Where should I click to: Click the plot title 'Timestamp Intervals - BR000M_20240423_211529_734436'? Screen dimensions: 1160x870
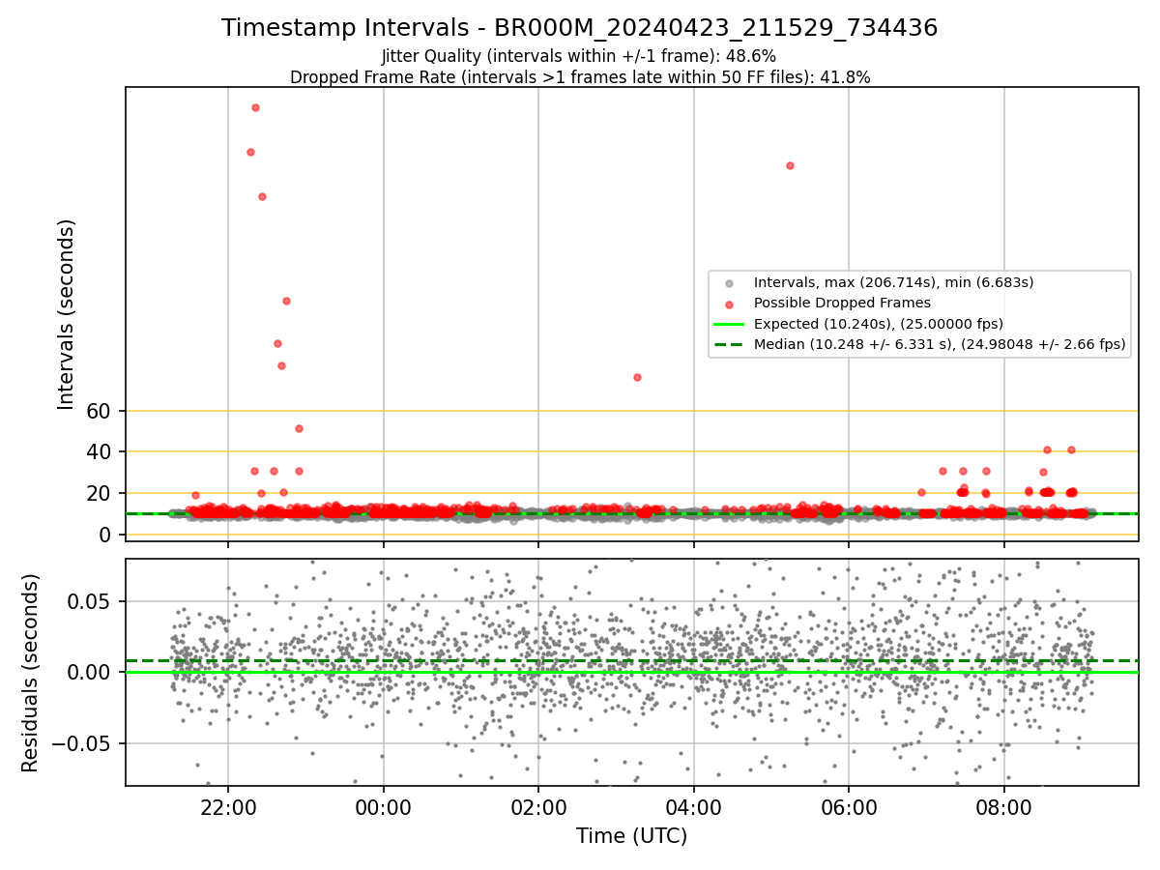(579, 28)
